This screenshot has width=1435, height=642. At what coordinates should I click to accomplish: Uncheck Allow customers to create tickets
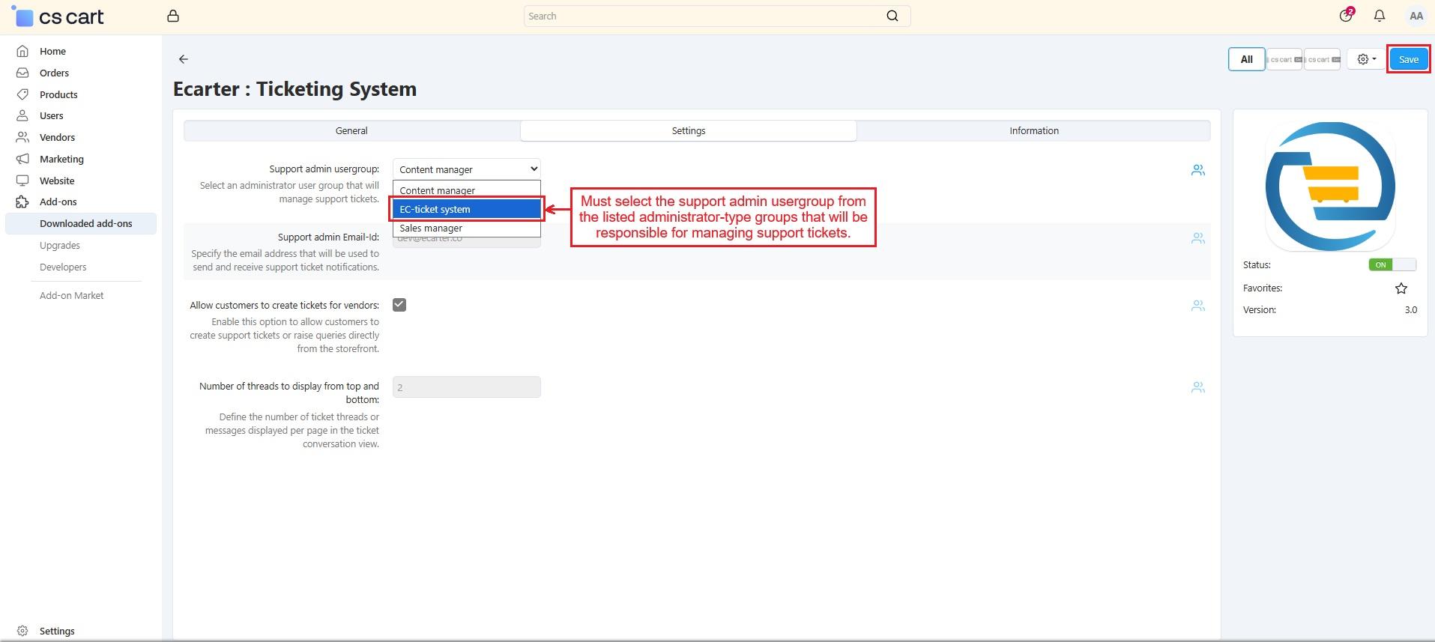399,305
